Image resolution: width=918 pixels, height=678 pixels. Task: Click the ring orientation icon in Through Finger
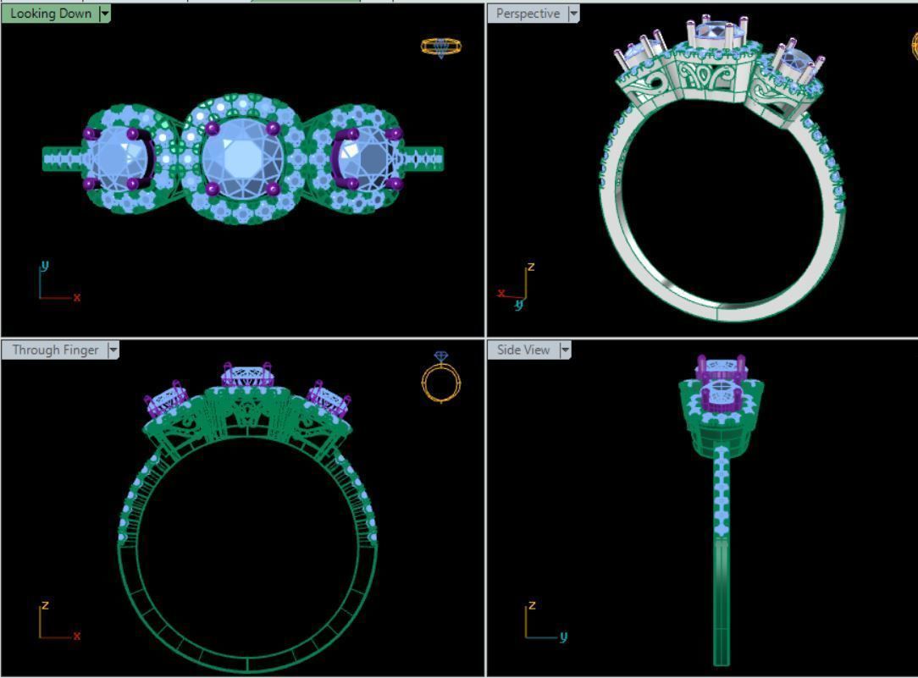click(441, 378)
